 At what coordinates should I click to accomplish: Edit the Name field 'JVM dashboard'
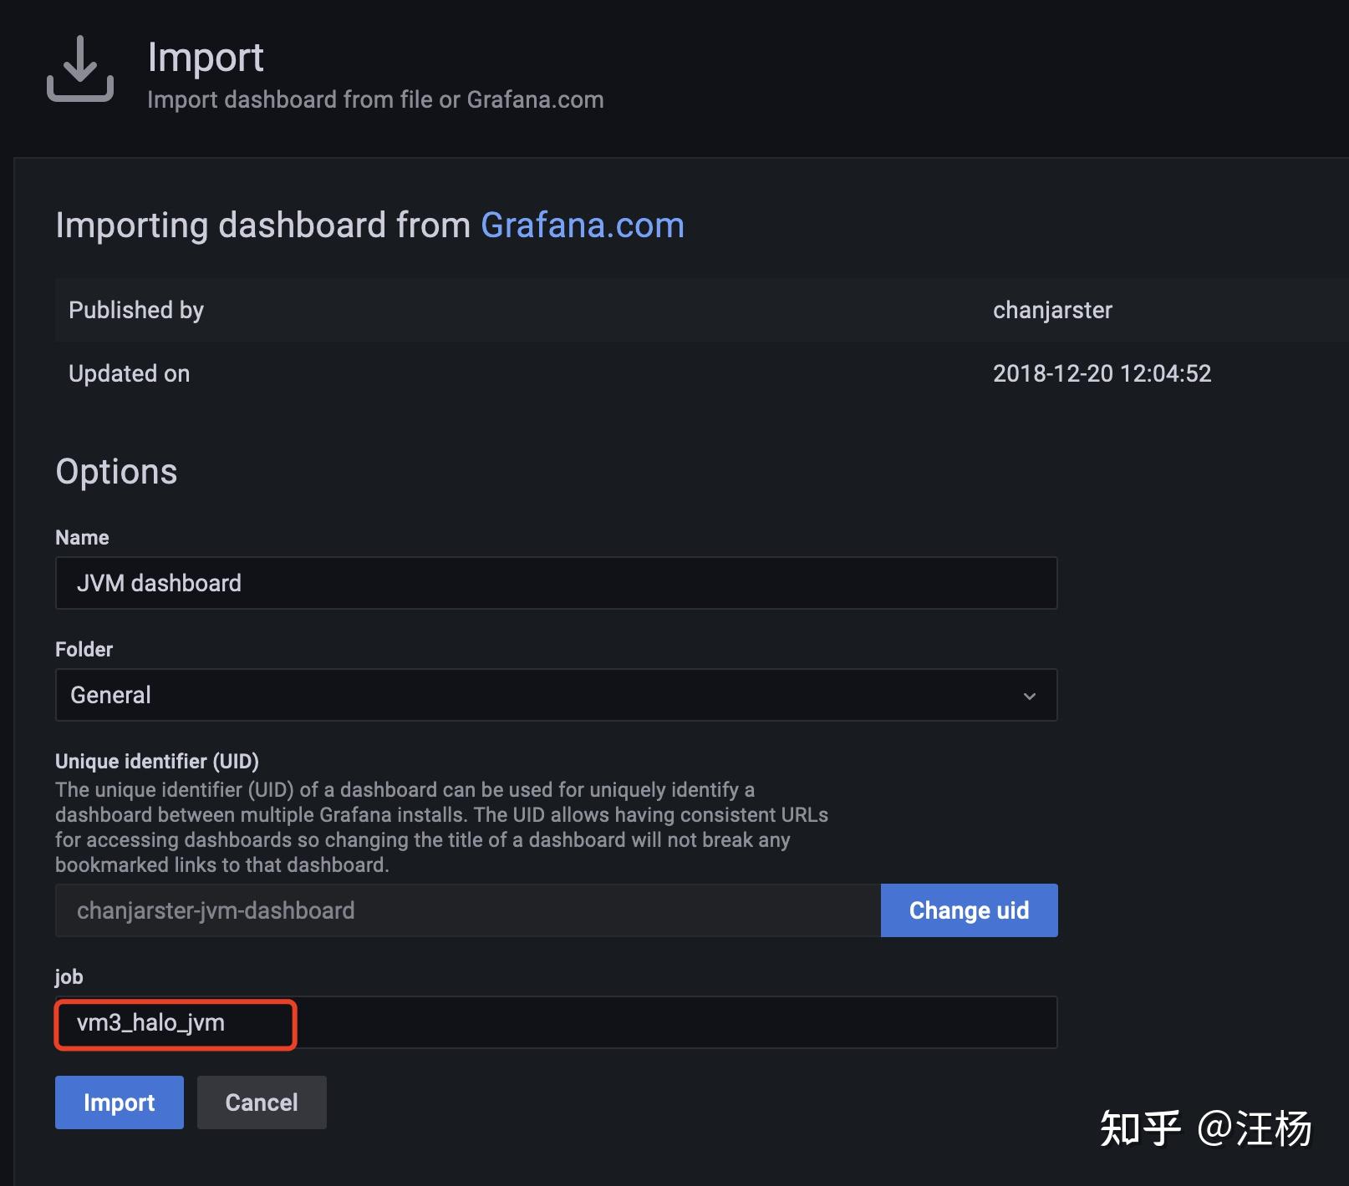556,583
